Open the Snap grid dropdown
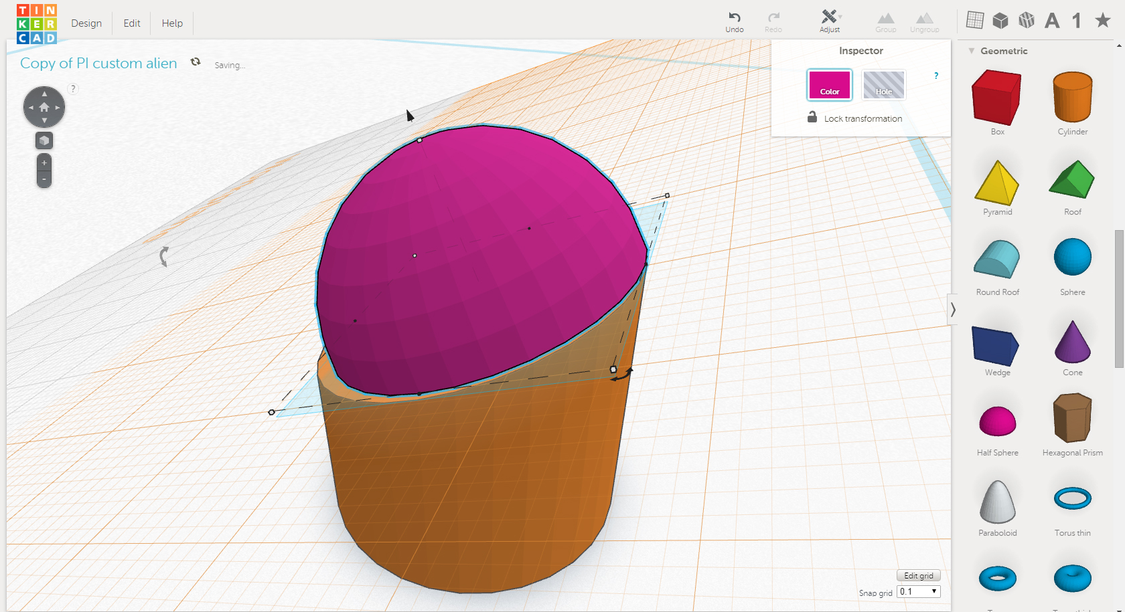The image size is (1125, 612). pyautogui.click(x=919, y=592)
